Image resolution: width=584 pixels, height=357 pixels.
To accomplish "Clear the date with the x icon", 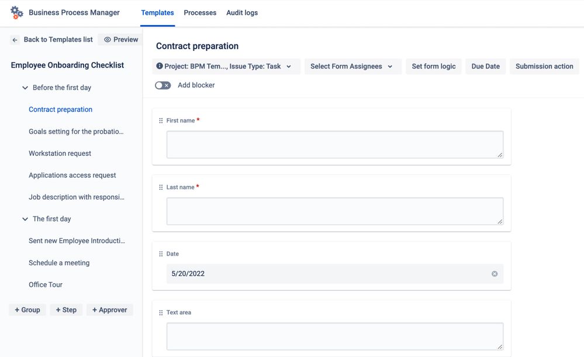I will [x=495, y=274].
